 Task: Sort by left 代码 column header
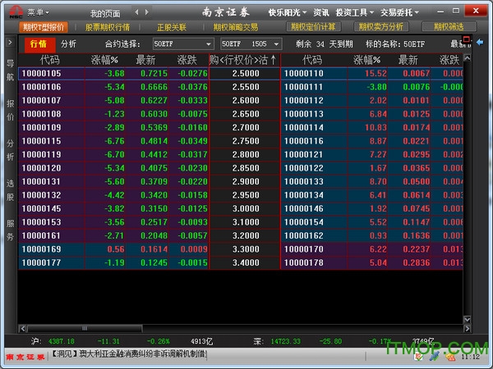click(x=50, y=60)
